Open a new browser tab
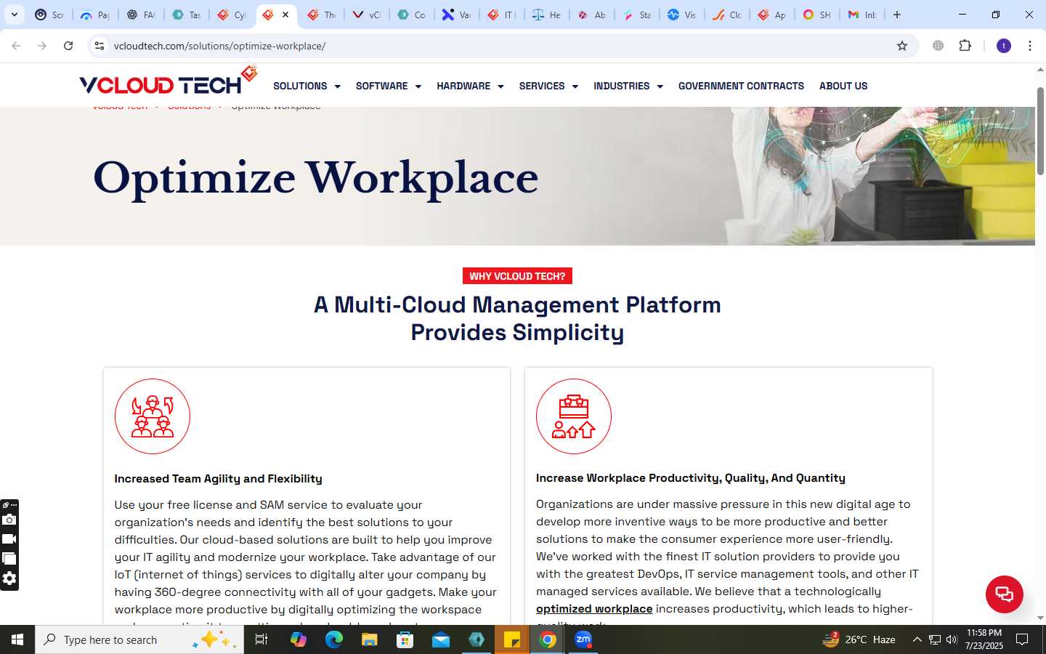 point(897,15)
